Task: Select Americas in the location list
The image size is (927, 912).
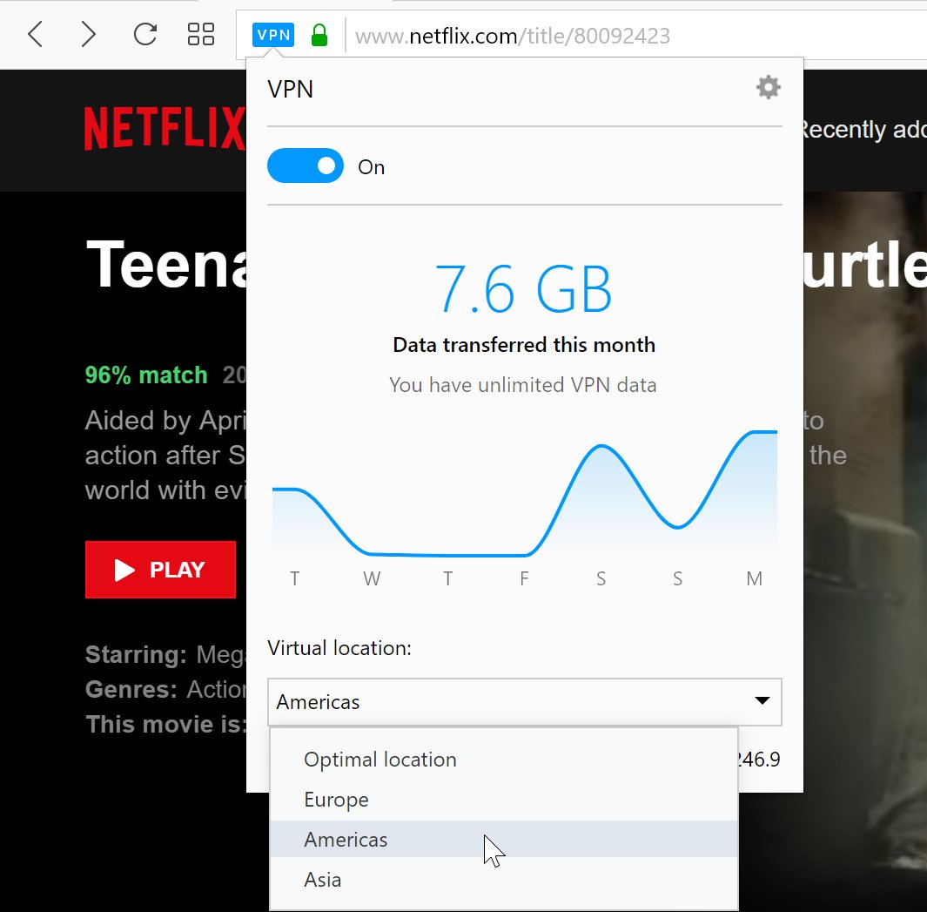Action: [504, 839]
